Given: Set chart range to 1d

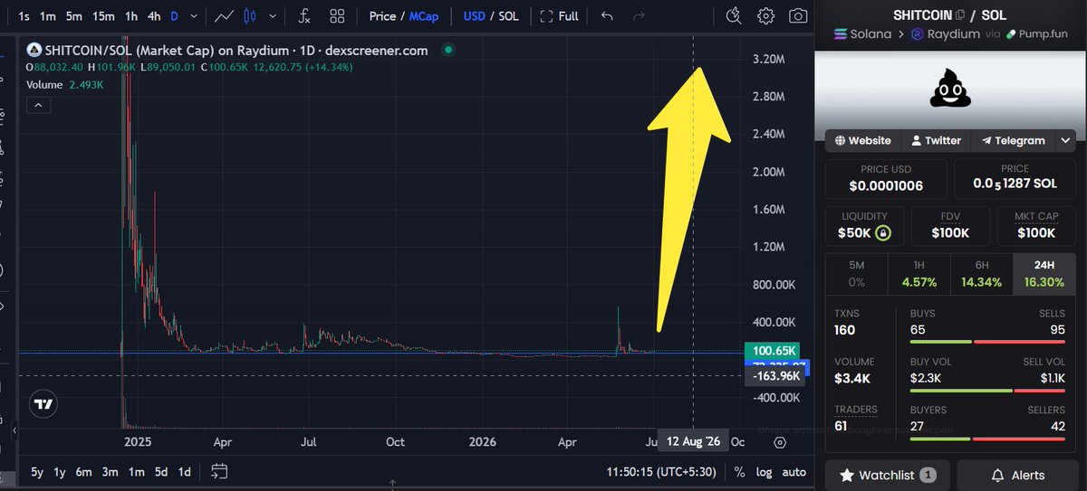Looking at the screenshot, I should [x=184, y=472].
